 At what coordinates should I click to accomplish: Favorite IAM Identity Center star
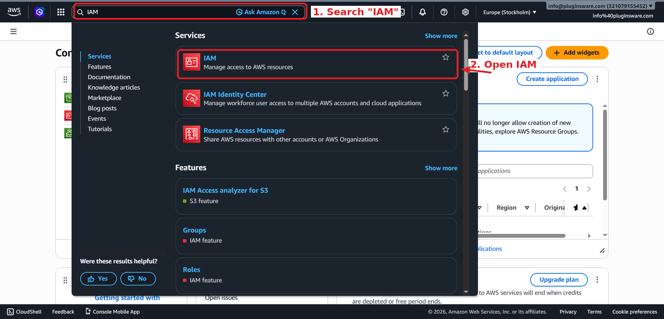point(446,93)
